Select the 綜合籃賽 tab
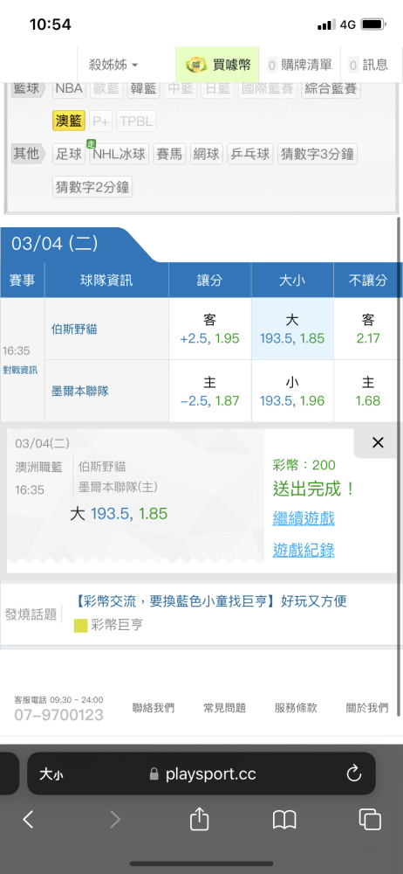This screenshot has height=874, width=403. (331, 88)
